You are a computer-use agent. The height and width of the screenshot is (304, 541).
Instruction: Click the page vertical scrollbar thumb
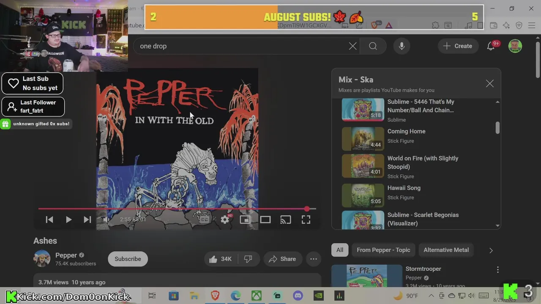(538, 59)
